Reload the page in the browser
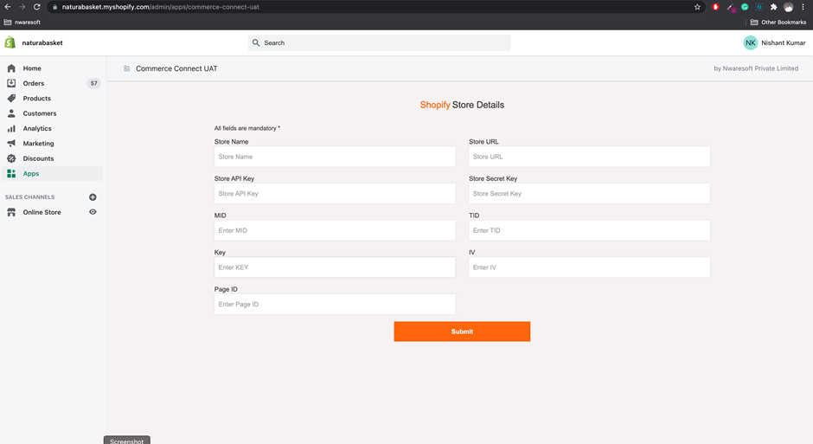 (36, 7)
